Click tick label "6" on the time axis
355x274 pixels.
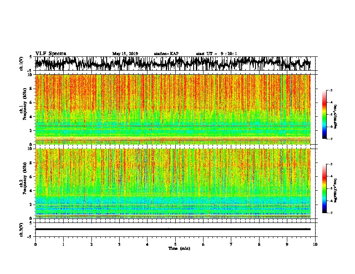203,244
